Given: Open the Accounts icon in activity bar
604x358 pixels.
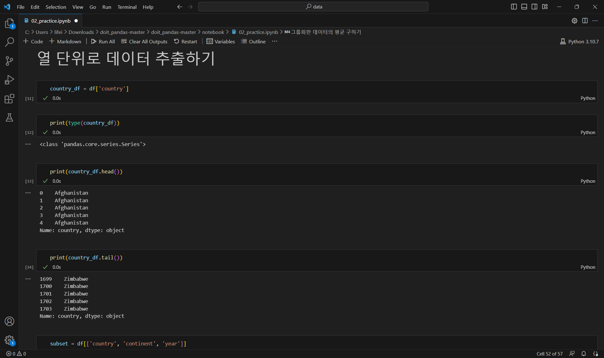Looking at the screenshot, I should point(9,321).
